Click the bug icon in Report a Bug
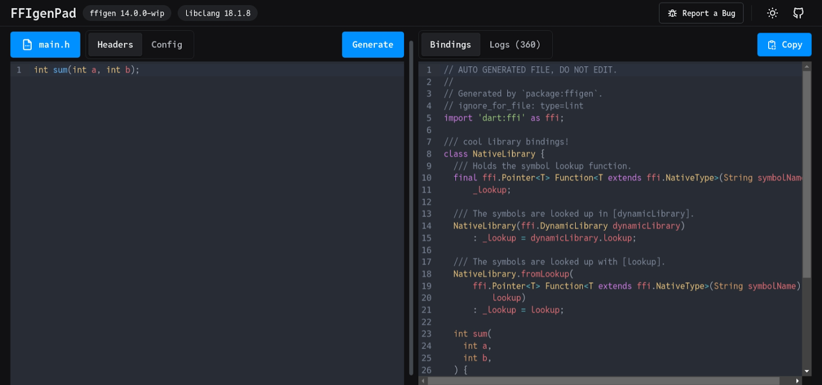The width and height of the screenshot is (822, 385). (672, 13)
